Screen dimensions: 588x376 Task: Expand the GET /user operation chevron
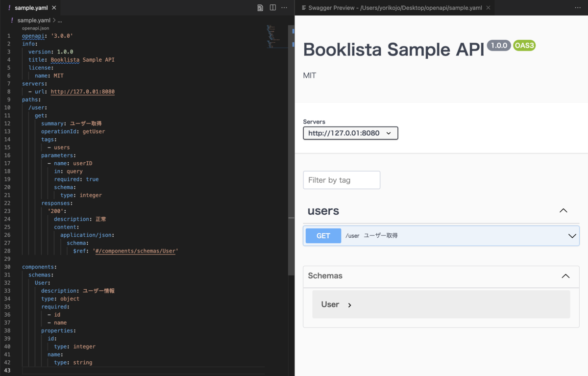point(572,236)
